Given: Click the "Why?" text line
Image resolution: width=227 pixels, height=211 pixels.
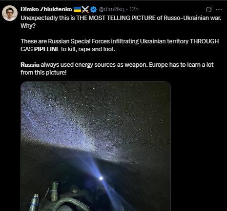Looking at the screenshot, I should click(28, 26).
